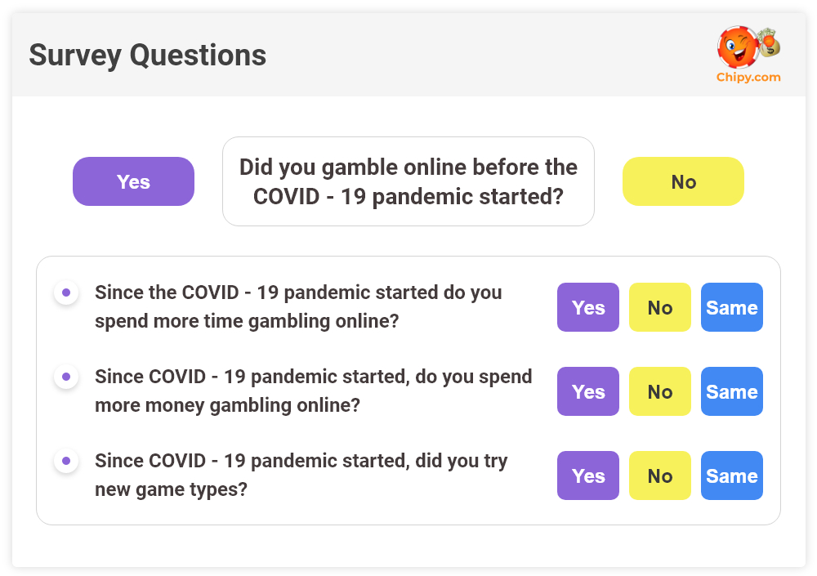Click the money bag icon beside the mascot
Screen dimensions: 817x576
769,45
